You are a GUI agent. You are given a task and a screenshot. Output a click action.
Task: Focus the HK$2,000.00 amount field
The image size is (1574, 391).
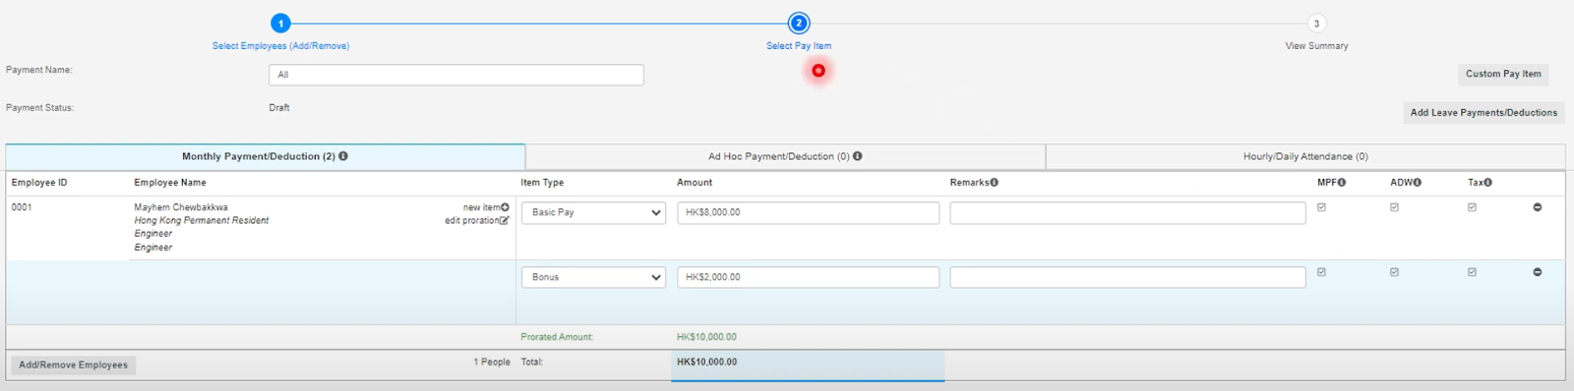click(809, 277)
